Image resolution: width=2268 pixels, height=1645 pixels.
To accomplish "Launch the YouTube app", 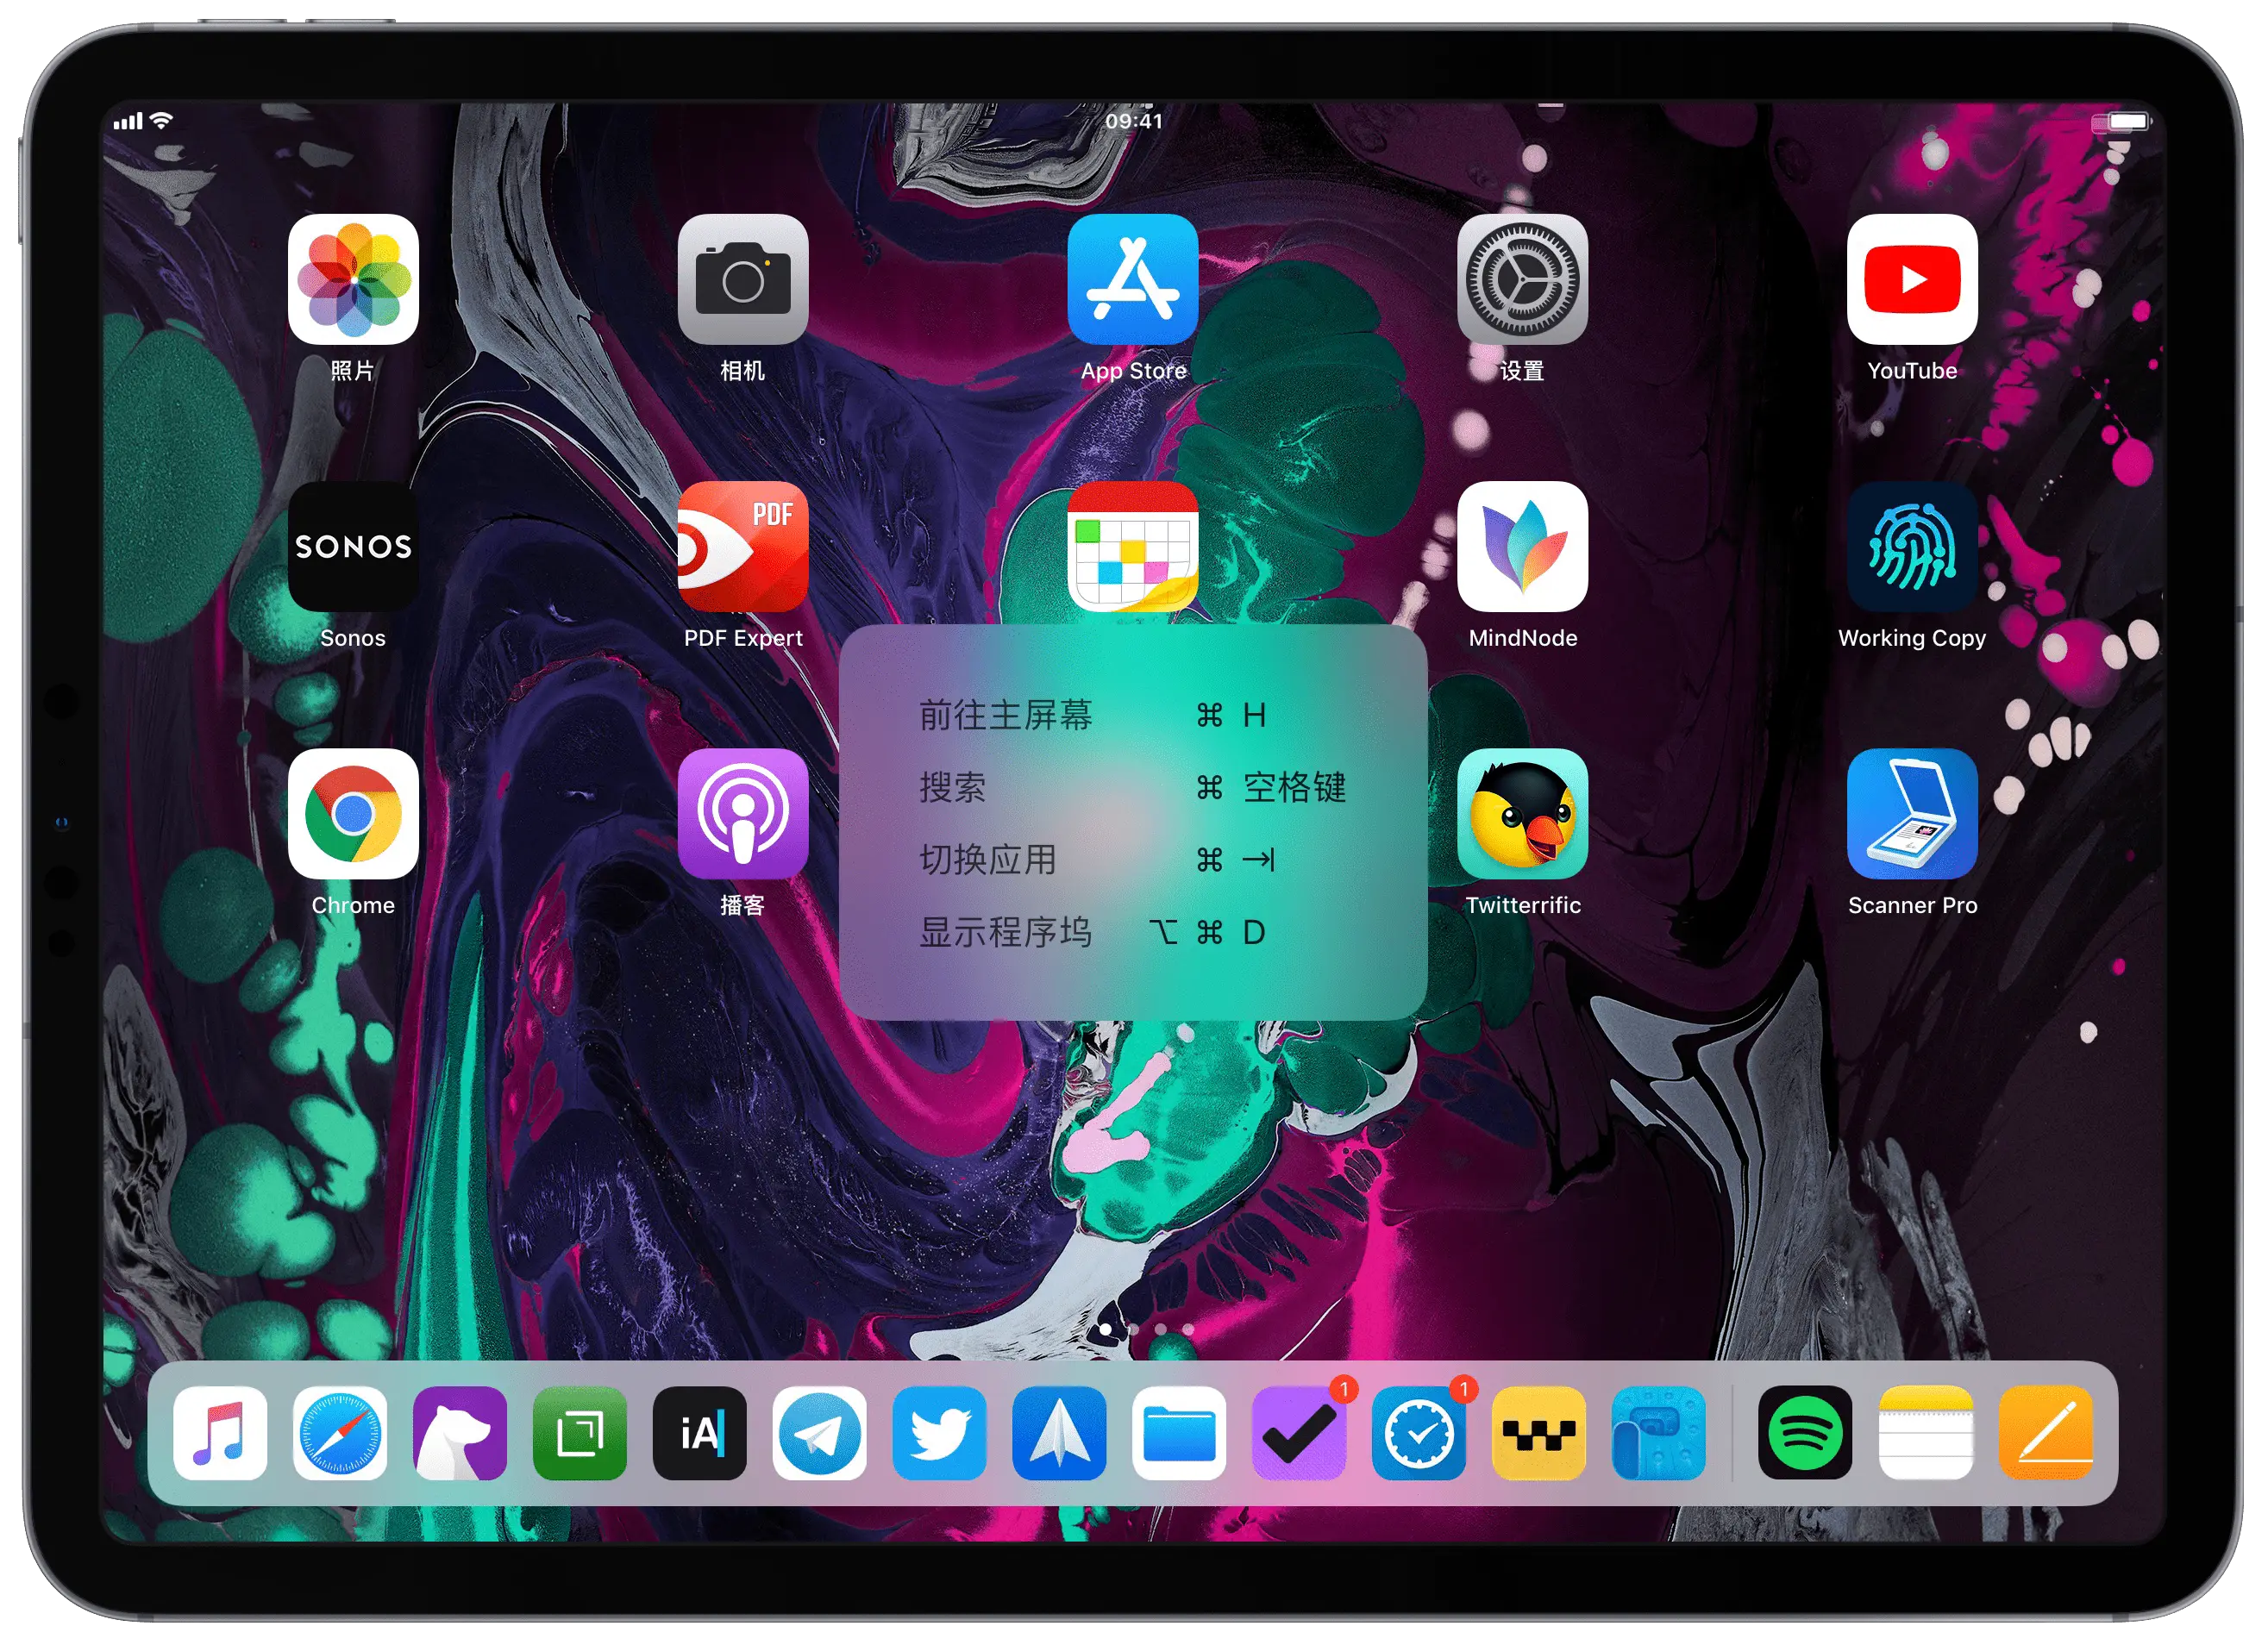I will 1912,279.
